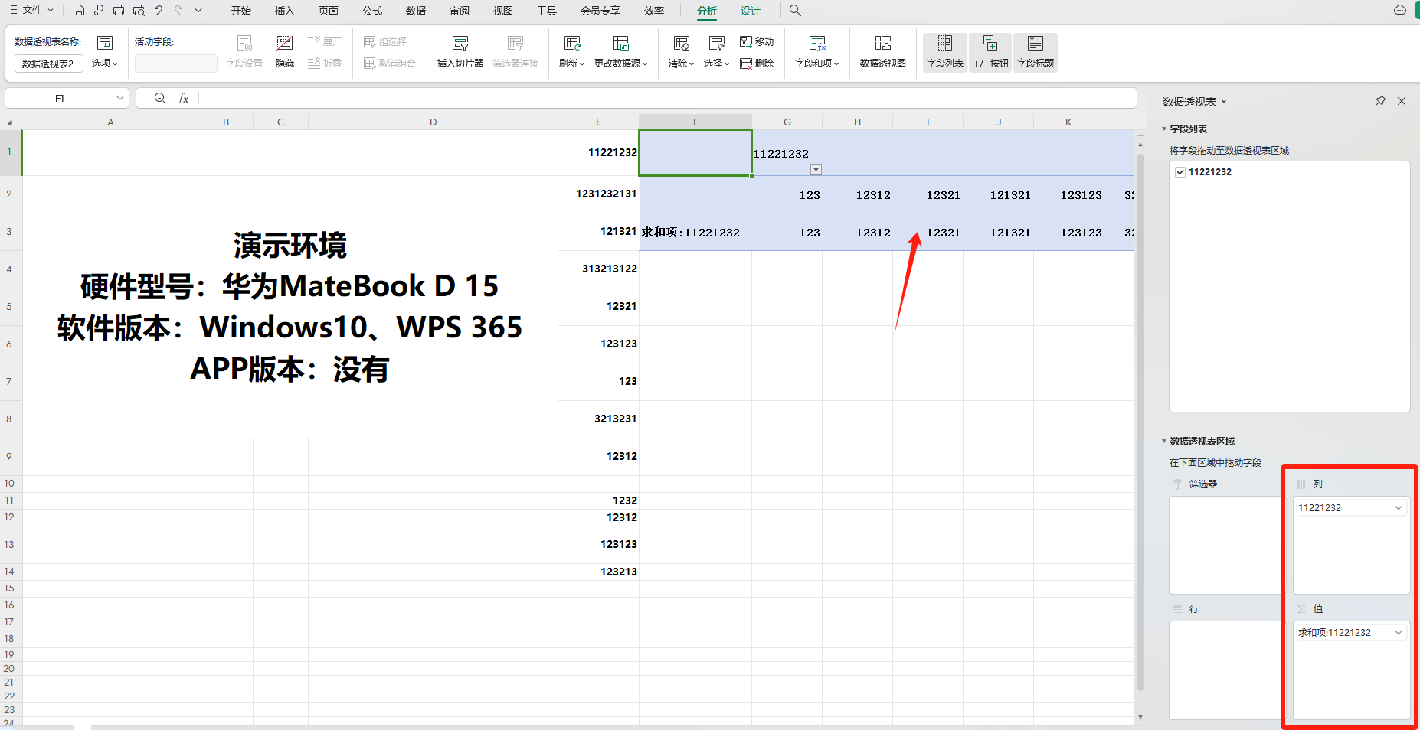Click the formula bar input area
The height and width of the screenshot is (730, 1420).
[x=666, y=98]
